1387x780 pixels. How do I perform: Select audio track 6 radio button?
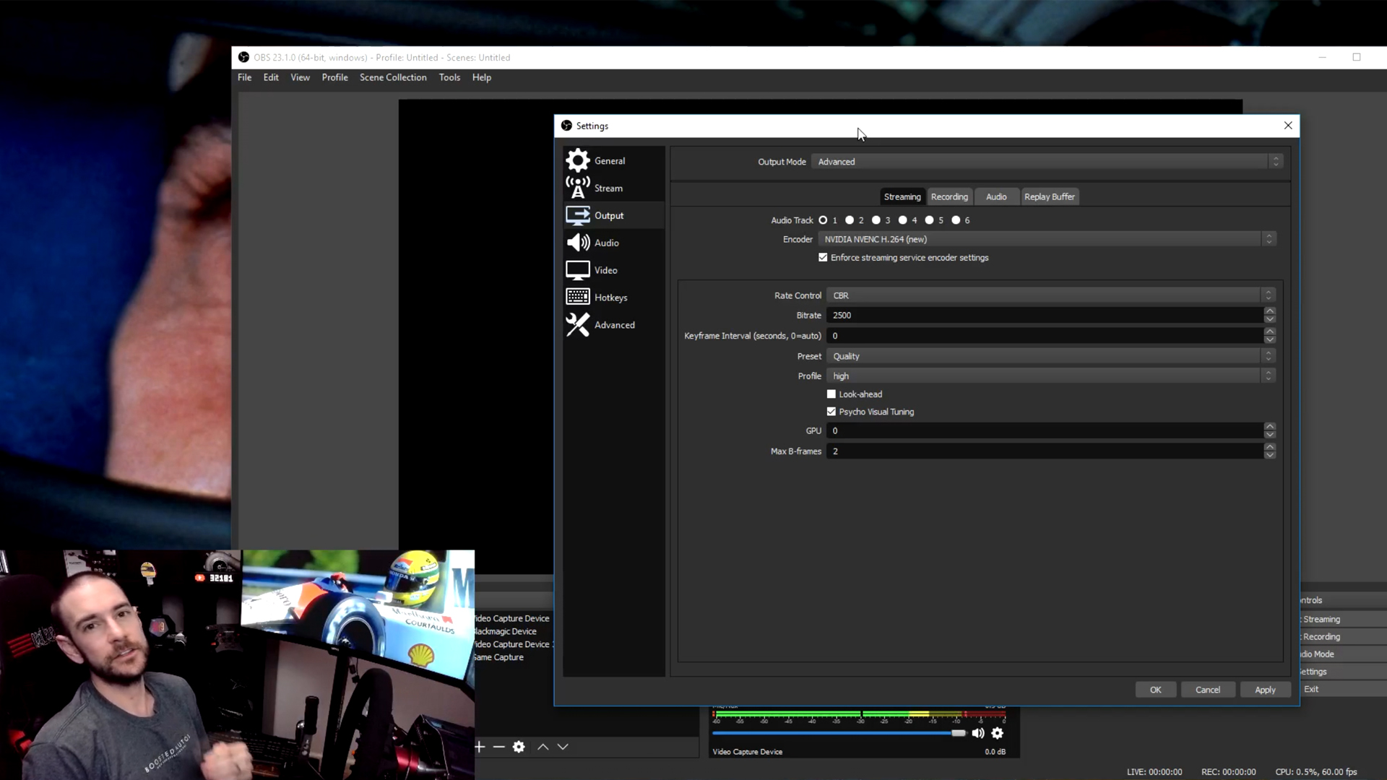(x=956, y=220)
